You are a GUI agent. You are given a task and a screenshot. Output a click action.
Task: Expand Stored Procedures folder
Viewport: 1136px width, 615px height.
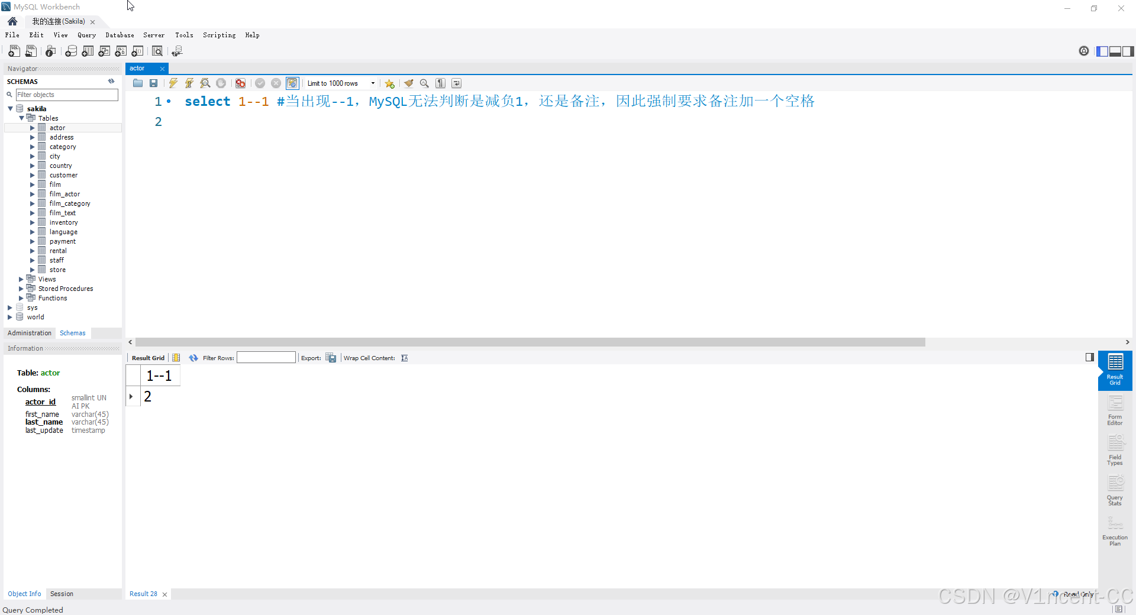coord(21,289)
